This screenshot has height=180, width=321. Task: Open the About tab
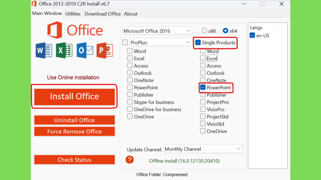tap(131, 14)
